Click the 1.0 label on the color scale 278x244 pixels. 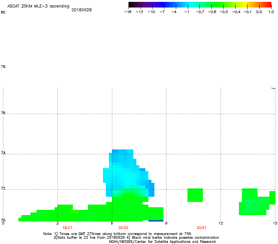pyautogui.click(x=271, y=12)
